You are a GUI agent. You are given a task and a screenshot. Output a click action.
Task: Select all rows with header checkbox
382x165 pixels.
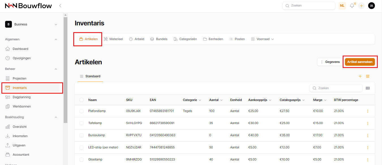[x=81, y=100]
